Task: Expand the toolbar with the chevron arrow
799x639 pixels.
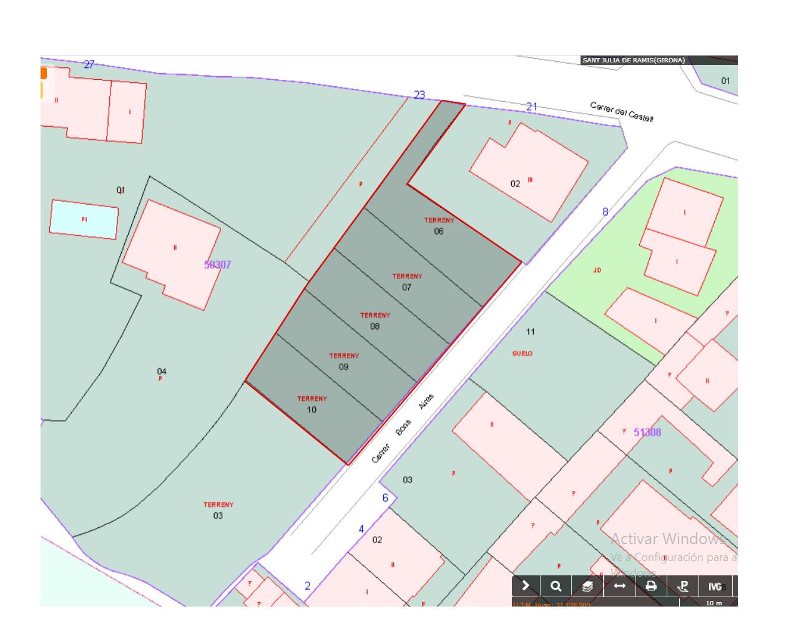Action: pyautogui.click(x=526, y=586)
